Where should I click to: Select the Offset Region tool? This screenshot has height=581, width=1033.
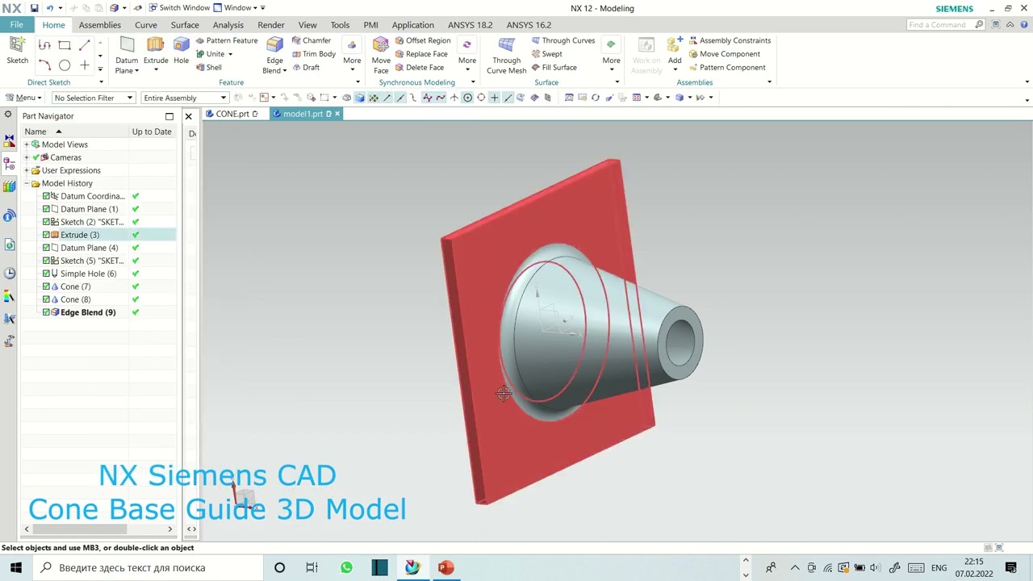(422, 40)
